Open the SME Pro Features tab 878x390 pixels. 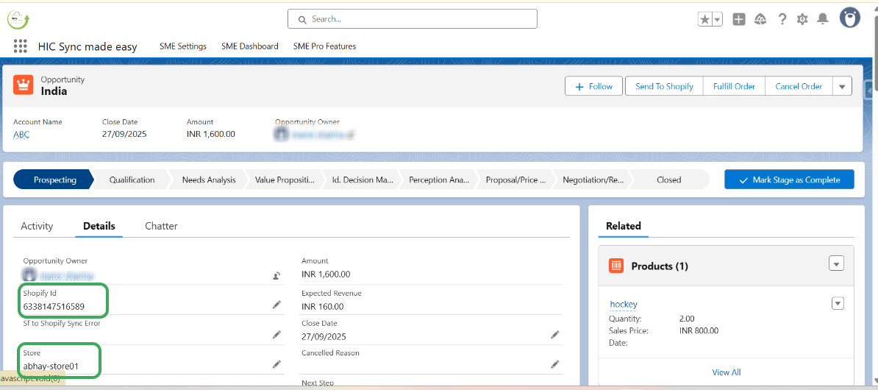pyautogui.click(x=325, y=46)
